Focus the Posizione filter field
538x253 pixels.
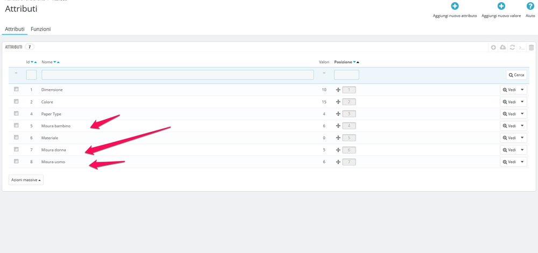[346, 75]
